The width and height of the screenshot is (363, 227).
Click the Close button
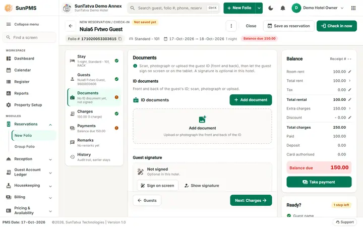point(251,26)
